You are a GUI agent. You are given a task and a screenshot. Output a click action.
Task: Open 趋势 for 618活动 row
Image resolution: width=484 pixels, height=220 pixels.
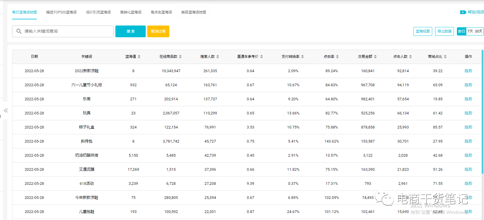(468, 184)
